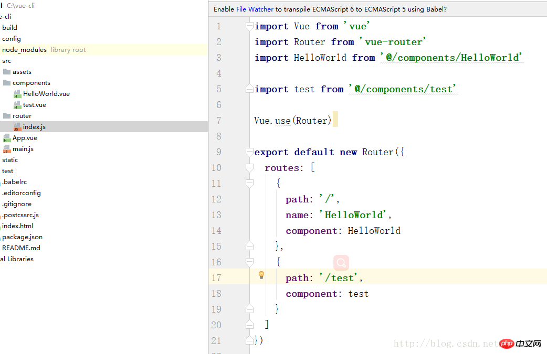
Task: Select the .gitignore file
Action: point(17,204)
